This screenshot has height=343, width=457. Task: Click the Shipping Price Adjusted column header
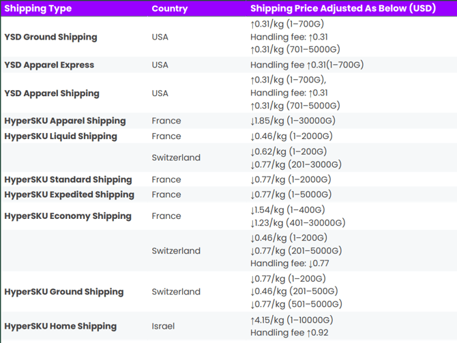[343, 8]
